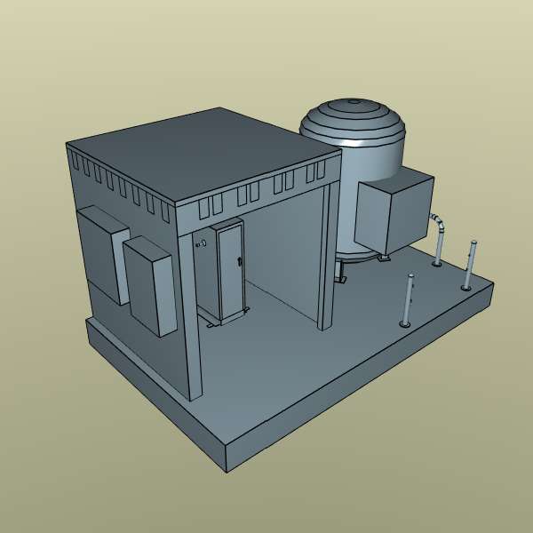The height and width of the screenshot is (533, 533).
Task: Click the curved pipe elbow beside the box
Action: point(437,221)
